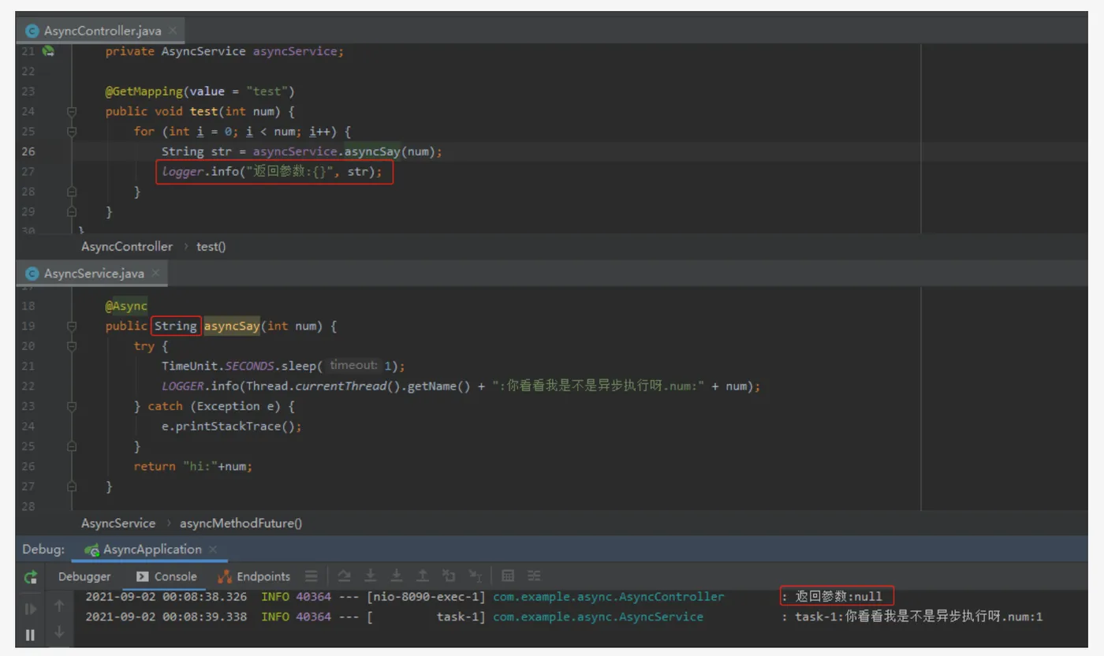Close the AsyncController.java editor tab
1104x656 pixels.
pyautogui.click(x=173, y=30)
